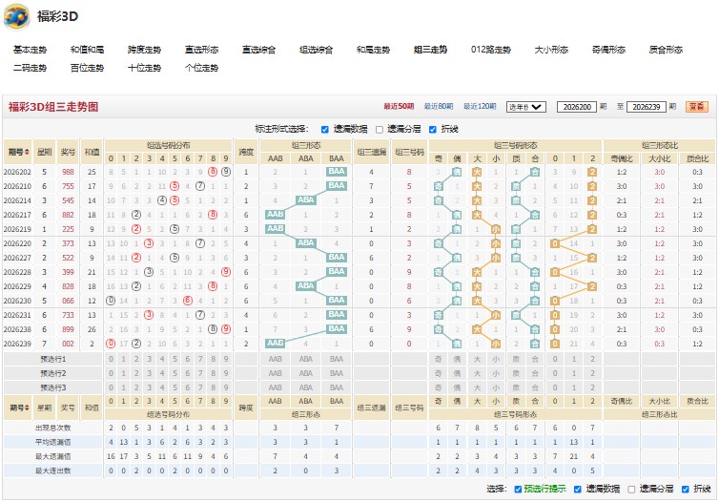Select 小 in 预选行1 row

coord(496,359)
